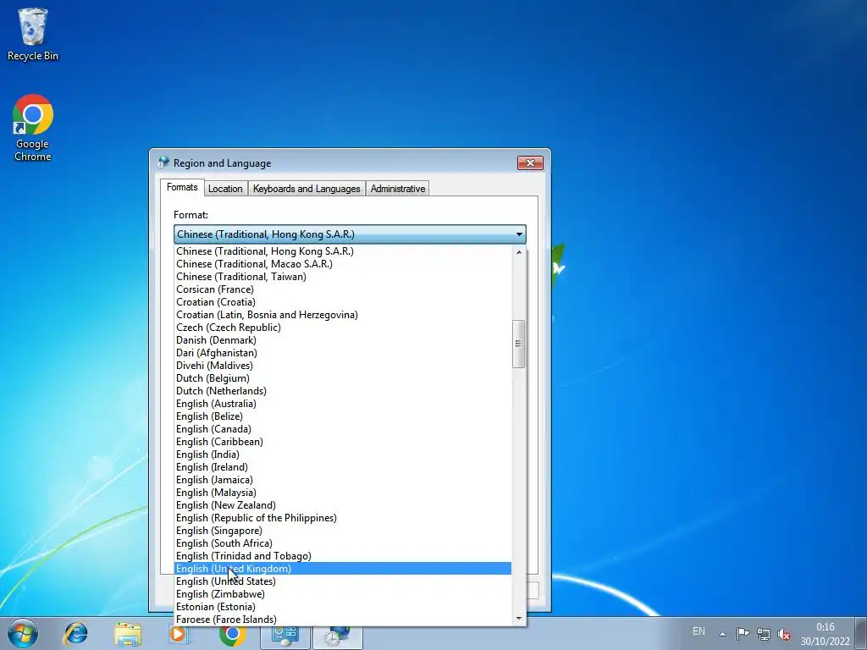Choose Danish (Denmark) format
The width and height of the screenshot is (867, 650).
(x=343, y=340)
